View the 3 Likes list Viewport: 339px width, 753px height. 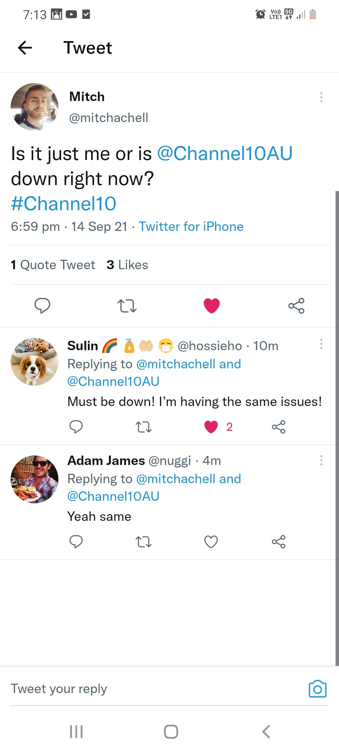[x=127, y=265]
